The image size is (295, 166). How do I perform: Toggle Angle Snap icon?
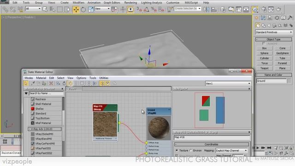coord(146,9)
